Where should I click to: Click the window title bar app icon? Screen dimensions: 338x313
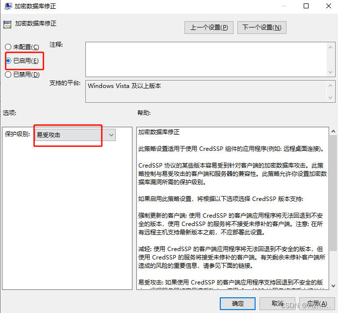tap(8, 6)
